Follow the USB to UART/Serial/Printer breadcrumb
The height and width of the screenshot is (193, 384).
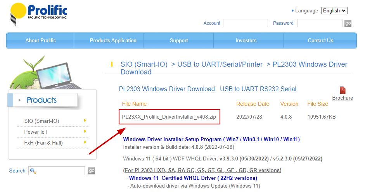pos(220,64)
